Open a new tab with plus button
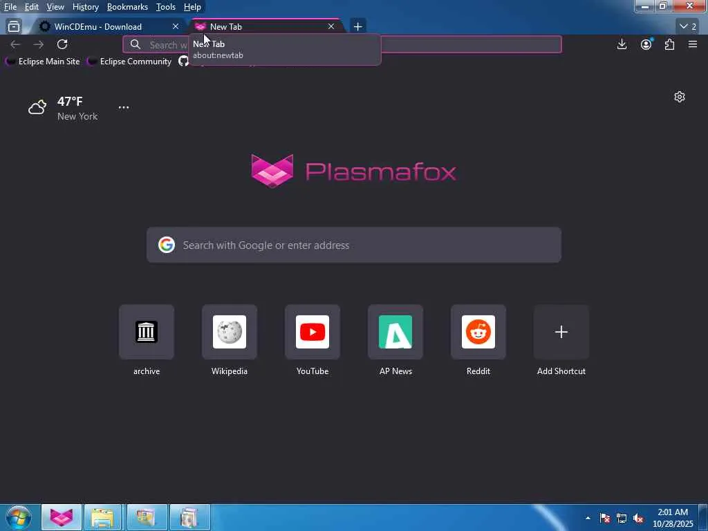 pos(357,27)
